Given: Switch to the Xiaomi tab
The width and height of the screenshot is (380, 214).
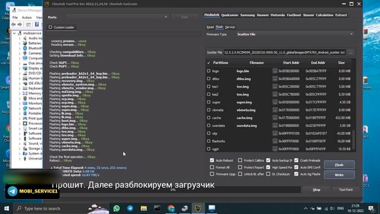Looking at the screenshot, I should pos(308,15).
